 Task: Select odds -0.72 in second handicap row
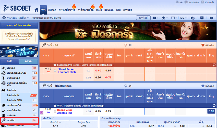click(108, 77)
